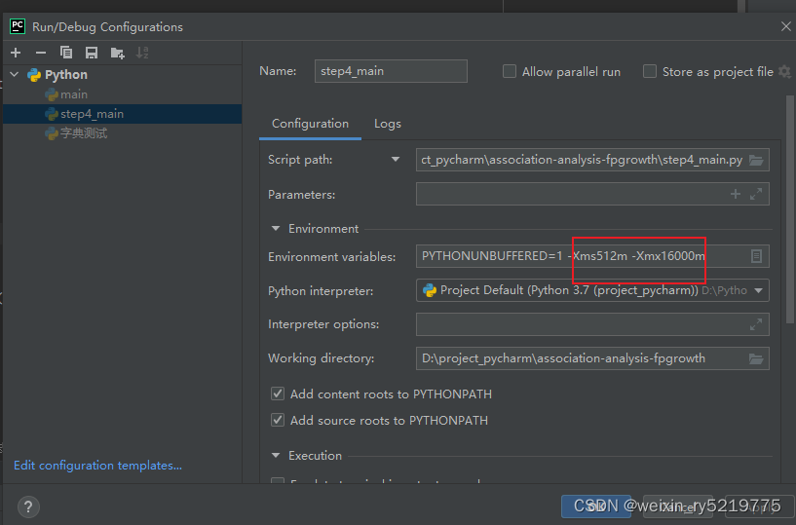Collapse the Environment section
This screenshot has height=525, width=796.
pyautogui.click(x=276, y=229)
